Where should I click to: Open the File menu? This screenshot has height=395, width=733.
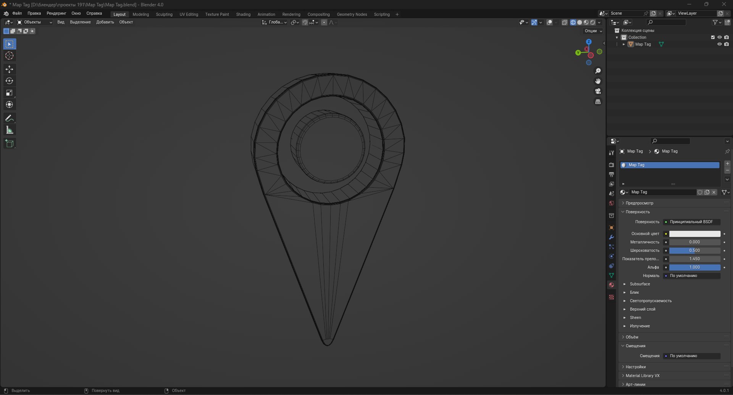[x=17, y=13]
